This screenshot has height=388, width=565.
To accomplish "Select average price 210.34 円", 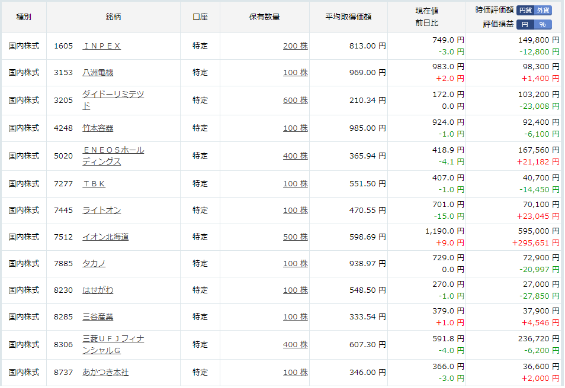I will coord(368,101).
